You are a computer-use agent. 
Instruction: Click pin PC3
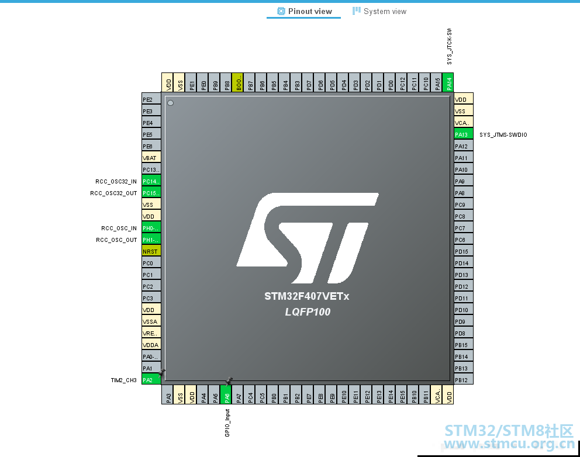coord(151,298)
